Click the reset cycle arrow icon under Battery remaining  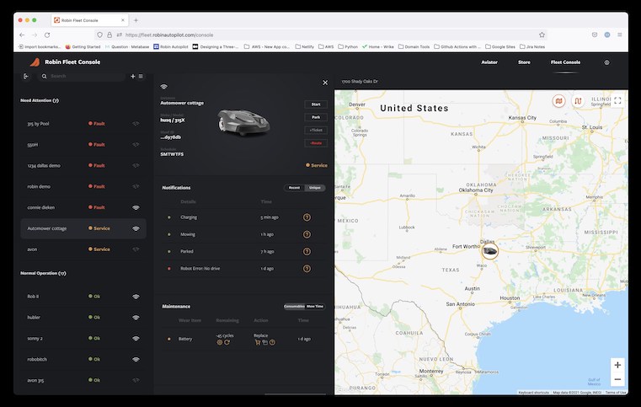coord(227,342)
